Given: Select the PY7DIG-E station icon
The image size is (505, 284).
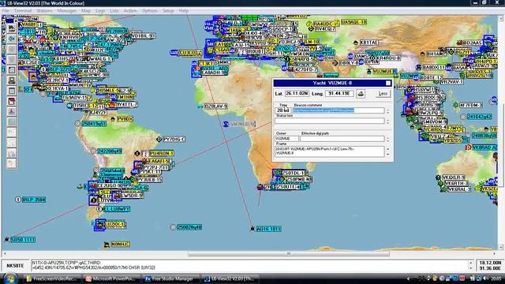Looking at the screenshot, I should coord(159,139).
